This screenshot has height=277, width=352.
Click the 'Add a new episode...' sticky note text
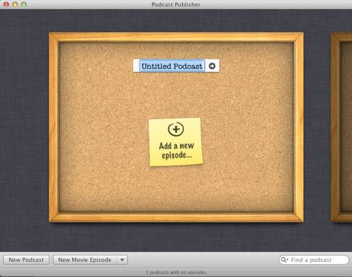pyautogui.click(x=177, y=151)
